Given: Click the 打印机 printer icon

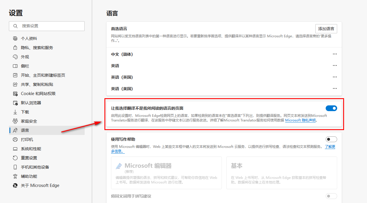Looking at the screenshot, I should click(x=15, y=140).
